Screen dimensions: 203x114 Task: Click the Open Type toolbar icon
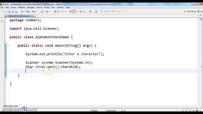tap(55, 12)
